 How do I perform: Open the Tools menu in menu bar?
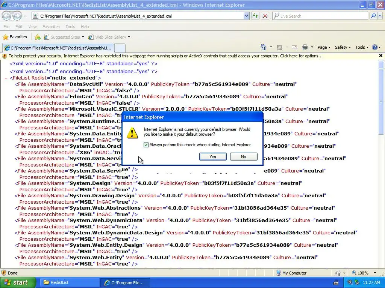pyautogui.click(x=70, y=27)
